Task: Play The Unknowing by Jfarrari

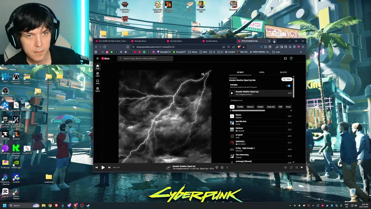Action: pos(261,156)
